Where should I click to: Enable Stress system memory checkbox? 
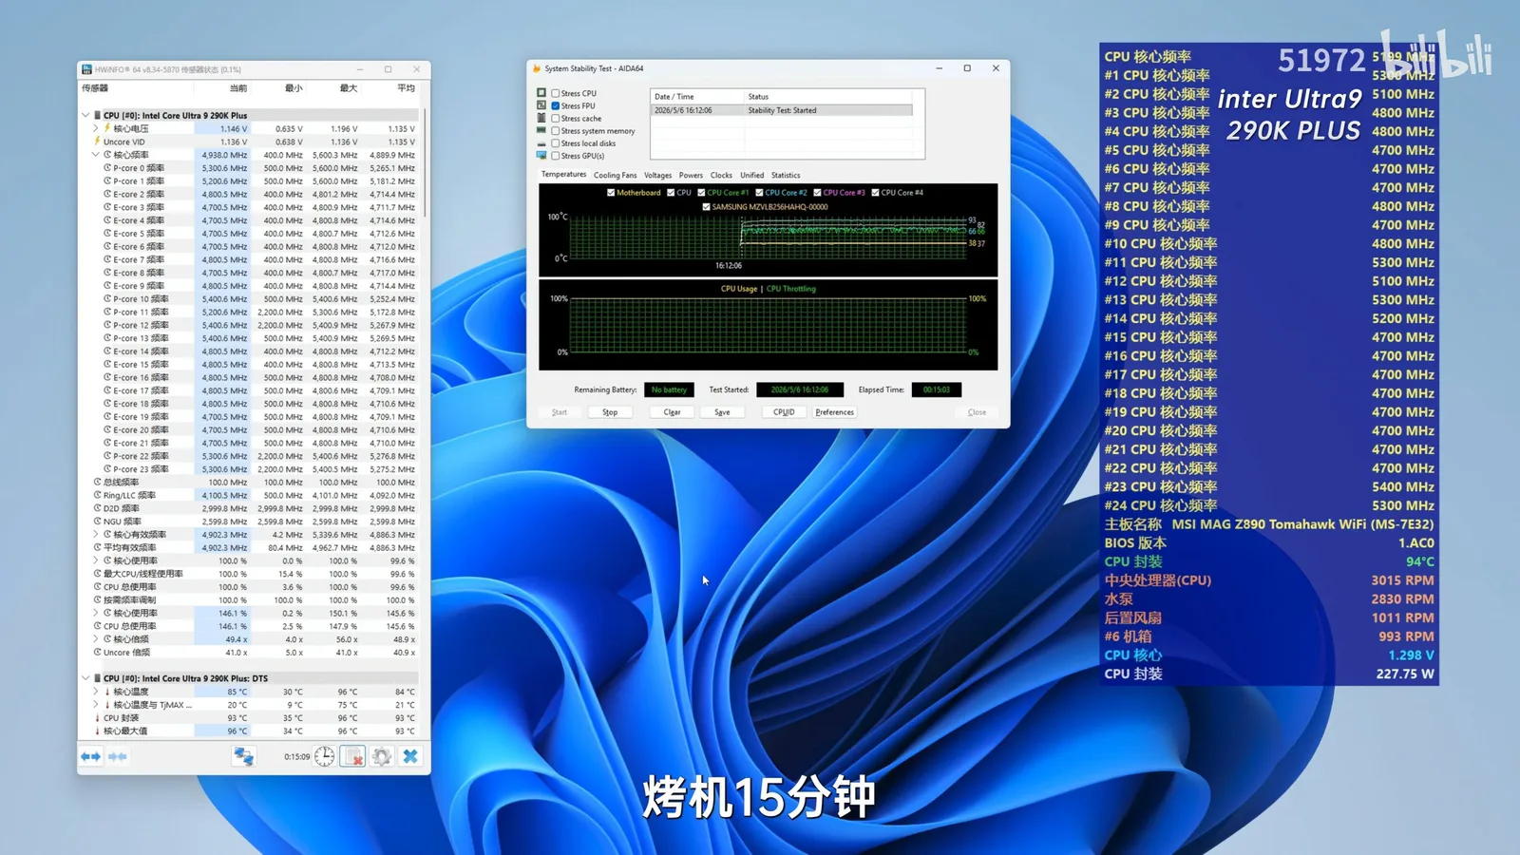coord(555,130)
